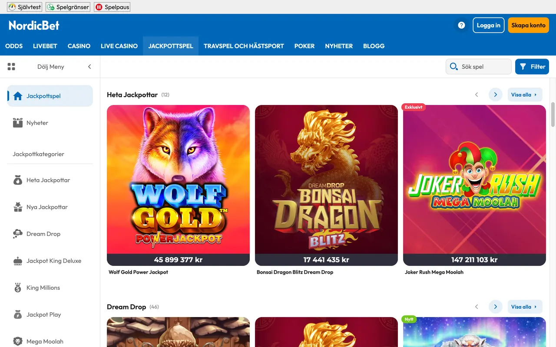Click the Dölj Meny label
Screen dimensions: 556x347
pyautogui.click(x=51, y=66)
